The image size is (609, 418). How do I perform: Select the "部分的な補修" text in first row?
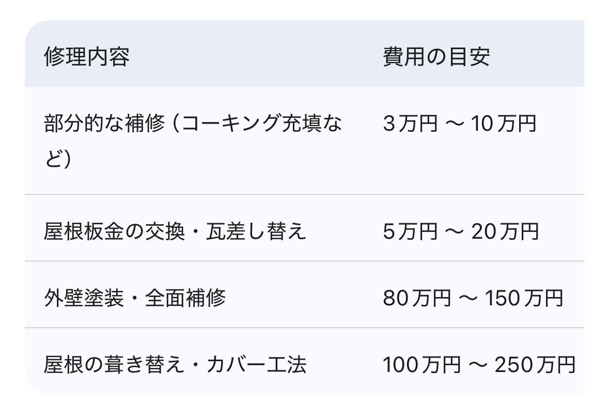pyautogui.click(x=105, y=124)
